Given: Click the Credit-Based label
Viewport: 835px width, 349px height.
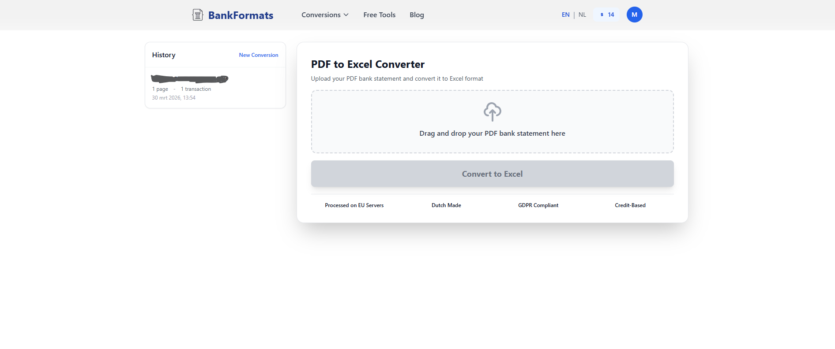Looking at the screenshot, I should tap(630, 205).
